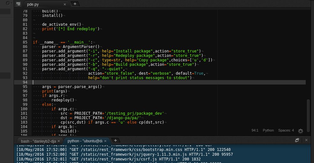Click 'Build package' string on line 90
314x163 pixels.
131,65
